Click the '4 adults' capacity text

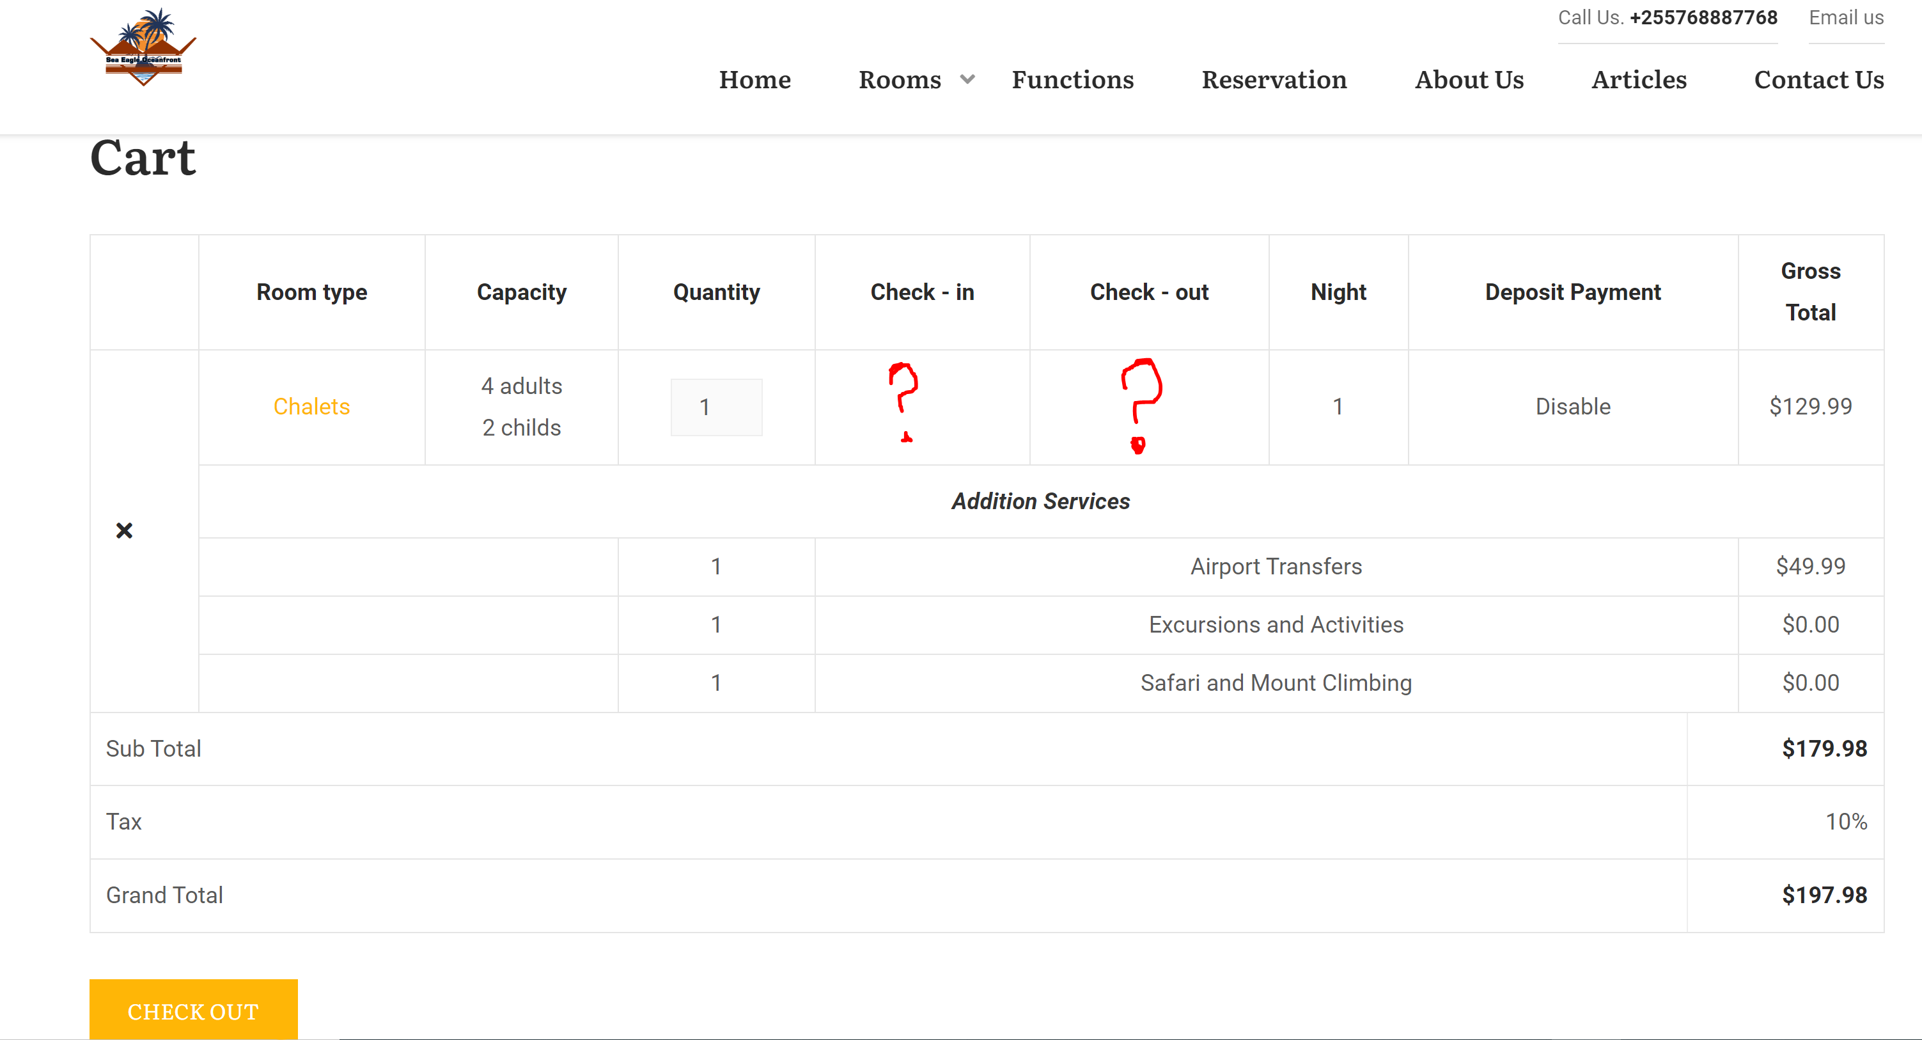click(522, 386)
